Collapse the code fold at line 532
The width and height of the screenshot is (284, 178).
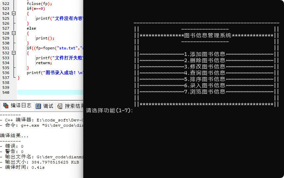pyautogui.click(x=14, y=53)
